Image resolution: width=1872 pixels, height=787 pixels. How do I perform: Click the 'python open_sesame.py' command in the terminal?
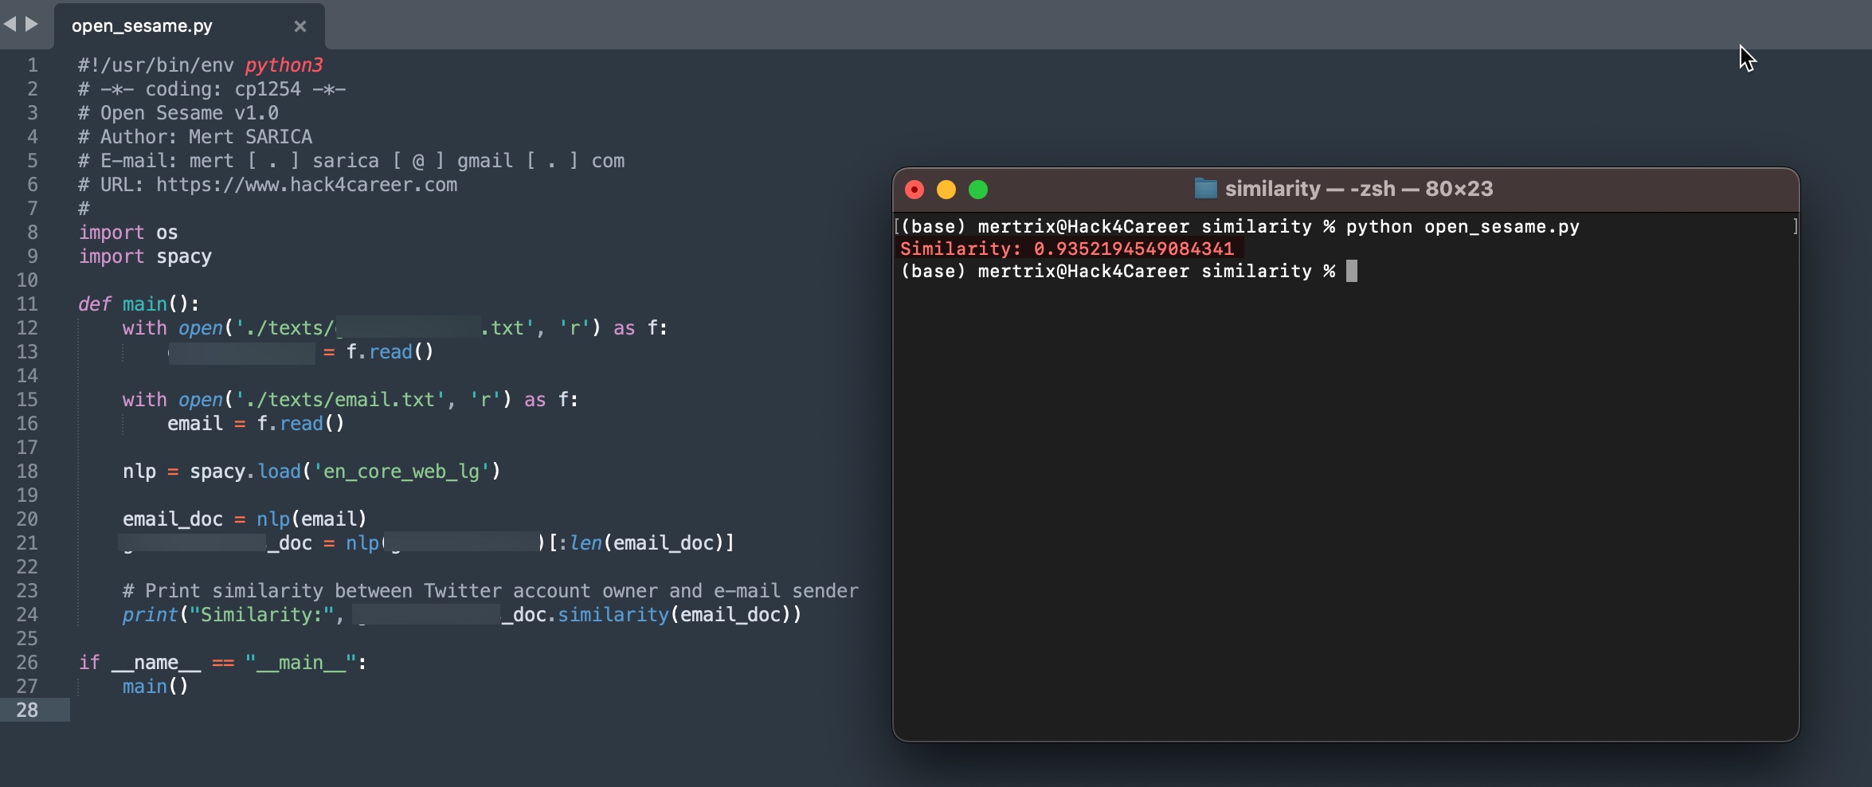tap(1463, 227)
